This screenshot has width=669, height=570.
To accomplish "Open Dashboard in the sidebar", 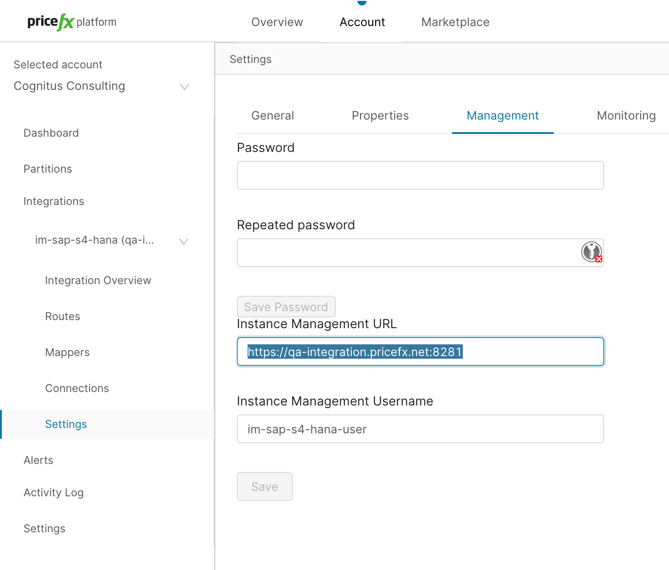I will click(x=51, y=133).
